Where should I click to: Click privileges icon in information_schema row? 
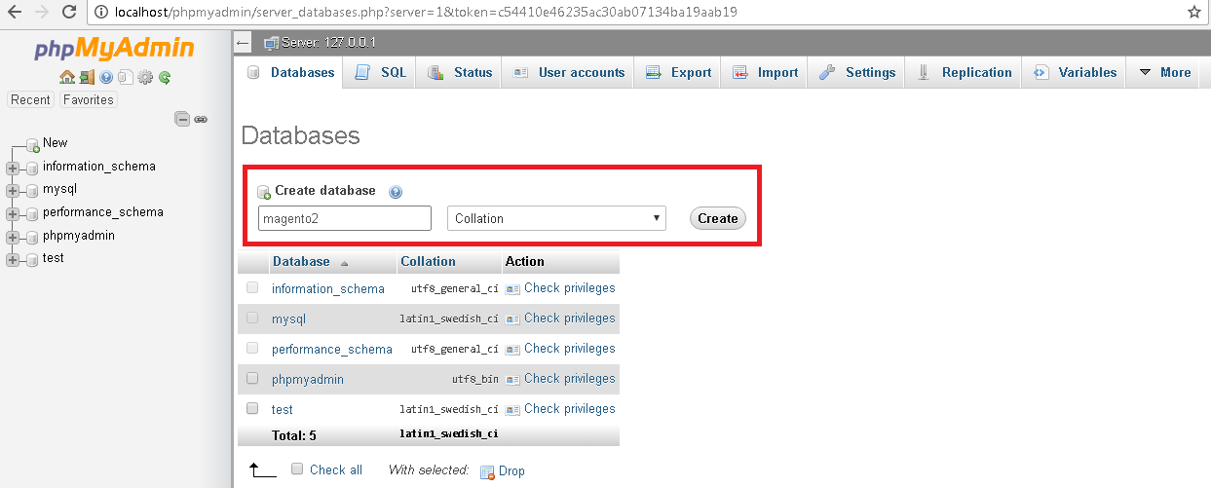(x=512, y=289)
